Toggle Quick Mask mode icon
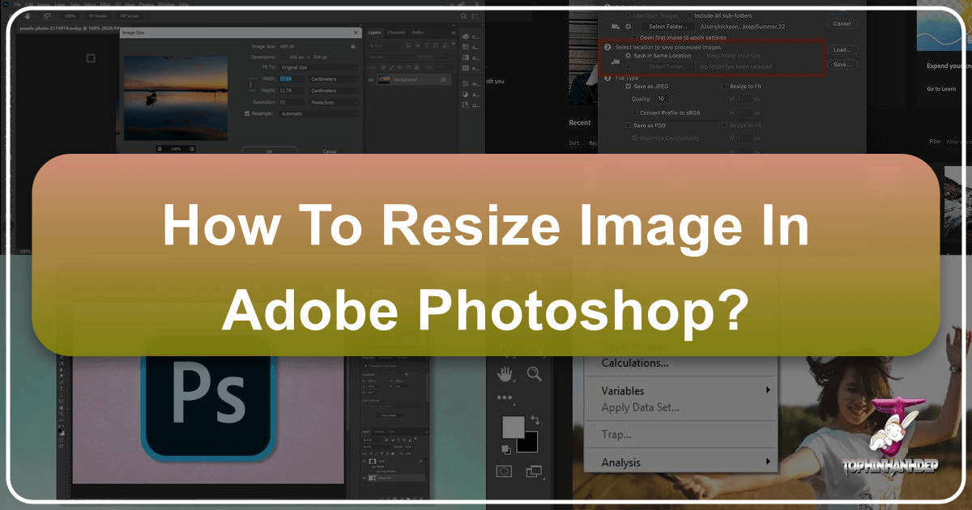Screen dimensions: 972x510 click(x=505, y=470)
